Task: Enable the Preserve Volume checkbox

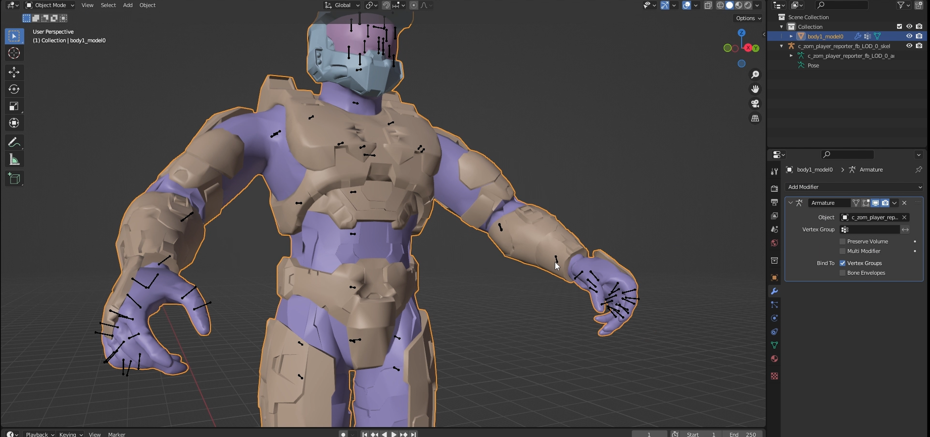Action: pos(843,242)
